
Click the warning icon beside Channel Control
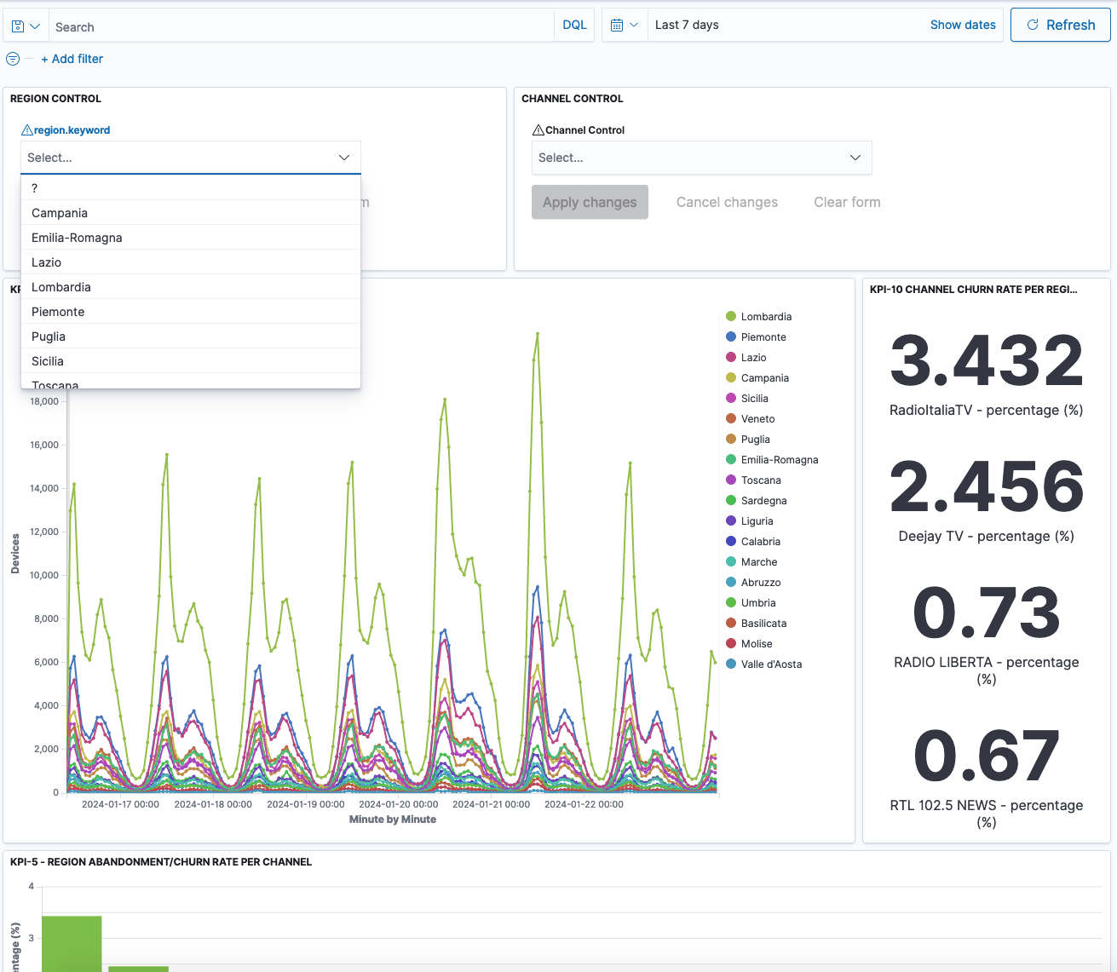(x=538, y=130)
